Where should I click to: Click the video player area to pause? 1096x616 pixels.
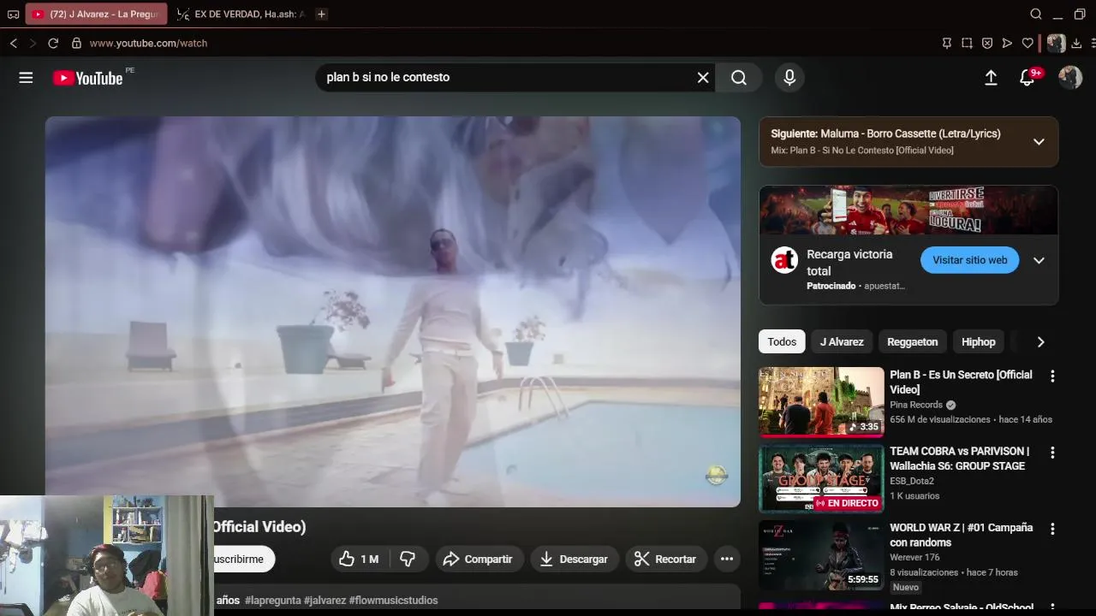[393, 311]
